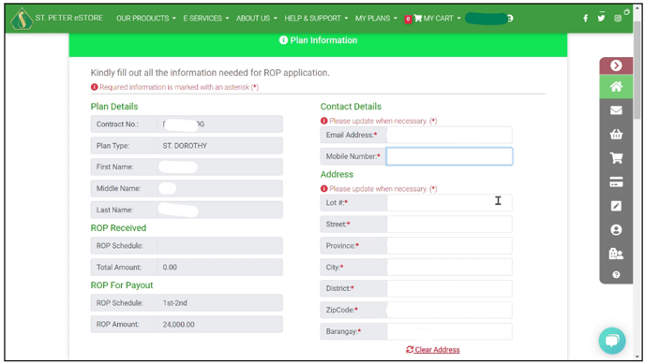Viewport: 645px width, 364px height.
Task: Click the St. Peter eStore logo
Action: click(x=22, y=19)
